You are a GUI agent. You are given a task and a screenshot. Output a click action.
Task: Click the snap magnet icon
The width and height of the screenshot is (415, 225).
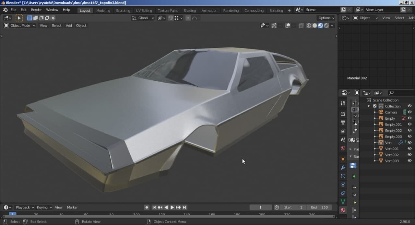click(x=171, y=18)
